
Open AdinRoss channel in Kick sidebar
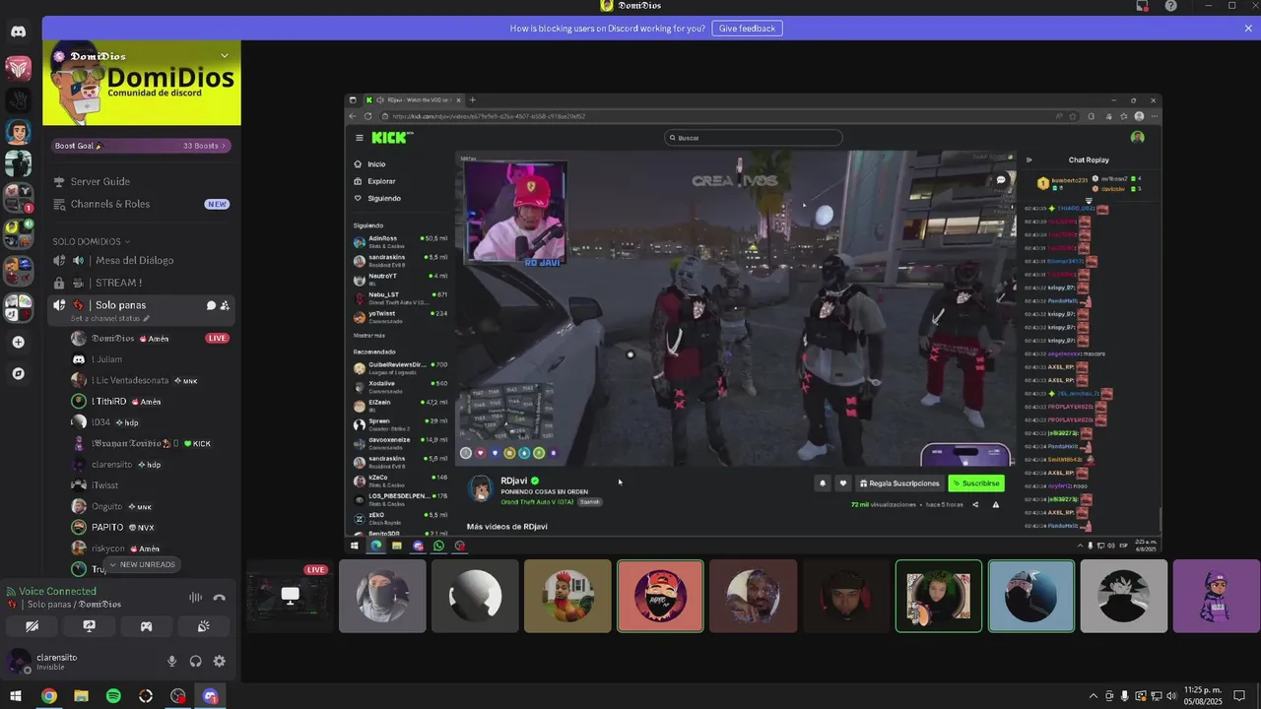tap(401, 240)
